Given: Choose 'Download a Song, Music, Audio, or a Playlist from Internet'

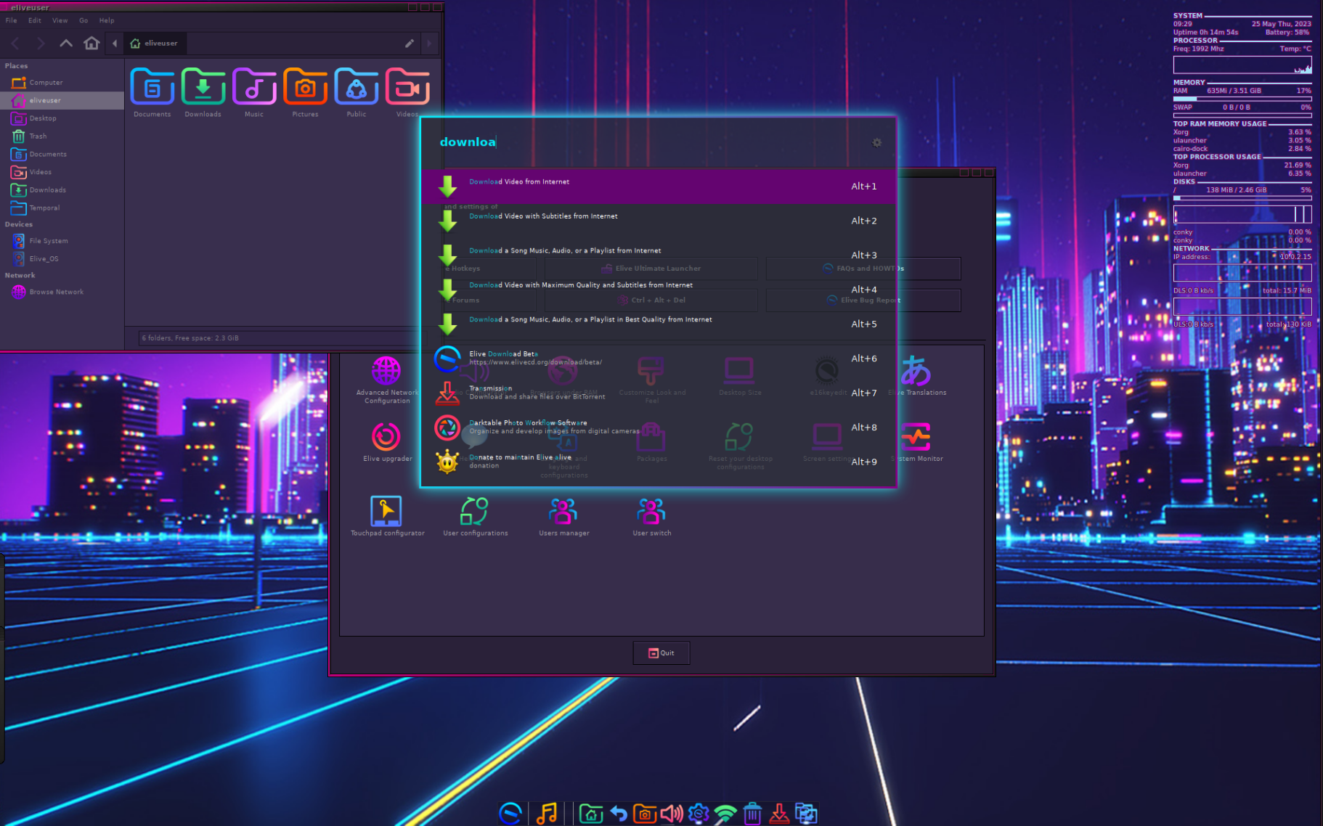Looking at the screenshot, I should pos(659,255).
